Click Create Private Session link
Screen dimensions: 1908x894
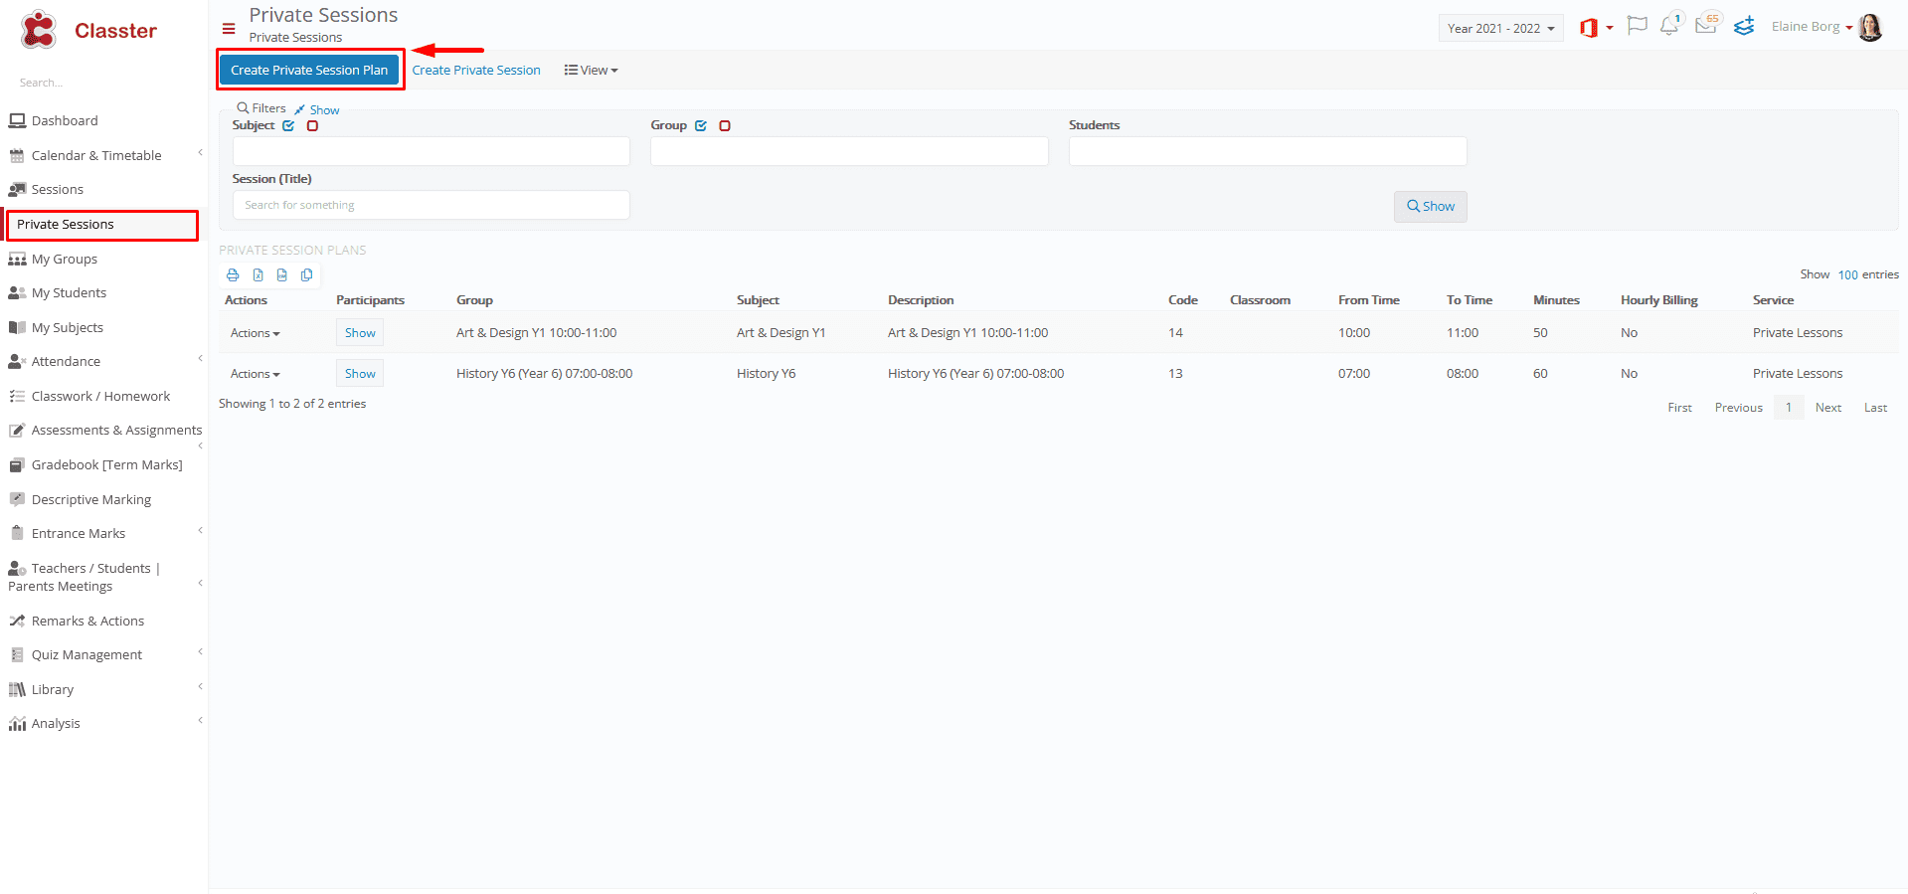tap(476, 70)
